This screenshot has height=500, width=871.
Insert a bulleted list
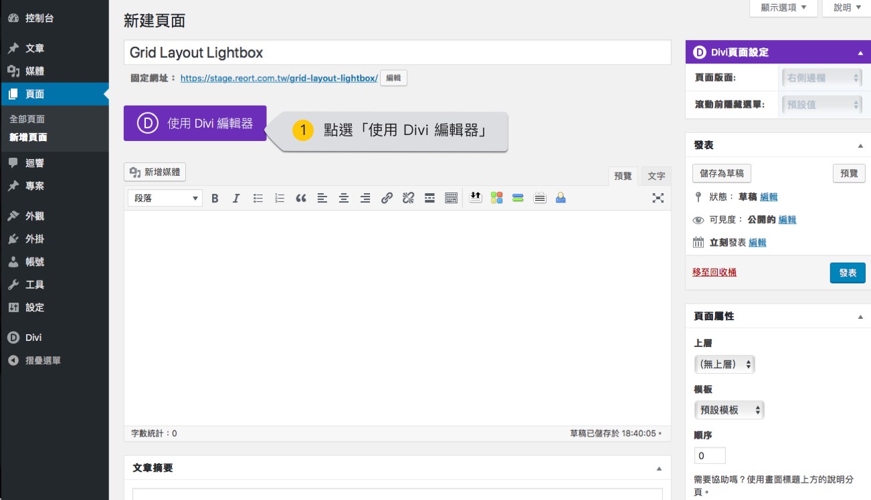point(258,198)
